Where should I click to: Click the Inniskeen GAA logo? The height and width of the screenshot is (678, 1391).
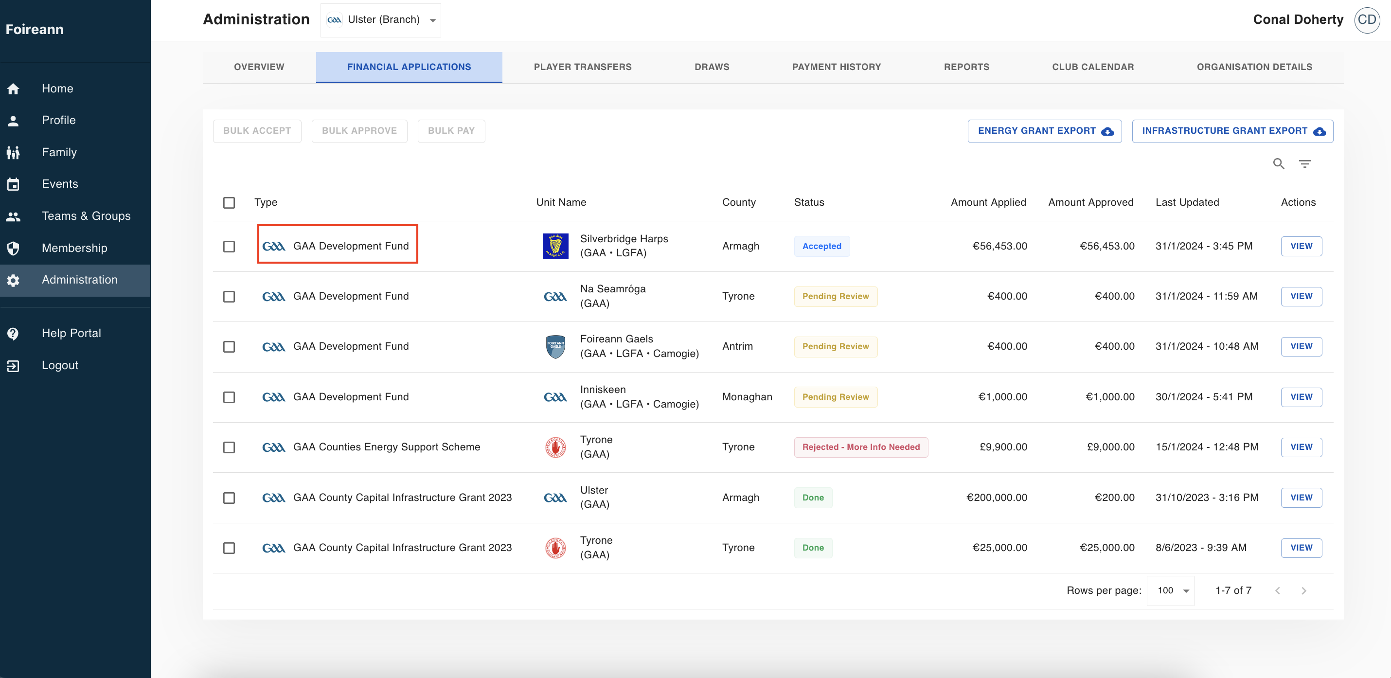pos(555,397)
